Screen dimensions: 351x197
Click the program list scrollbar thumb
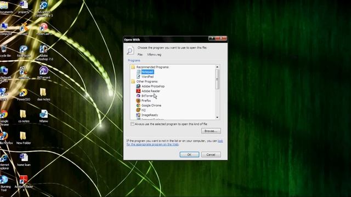[217, 79]
